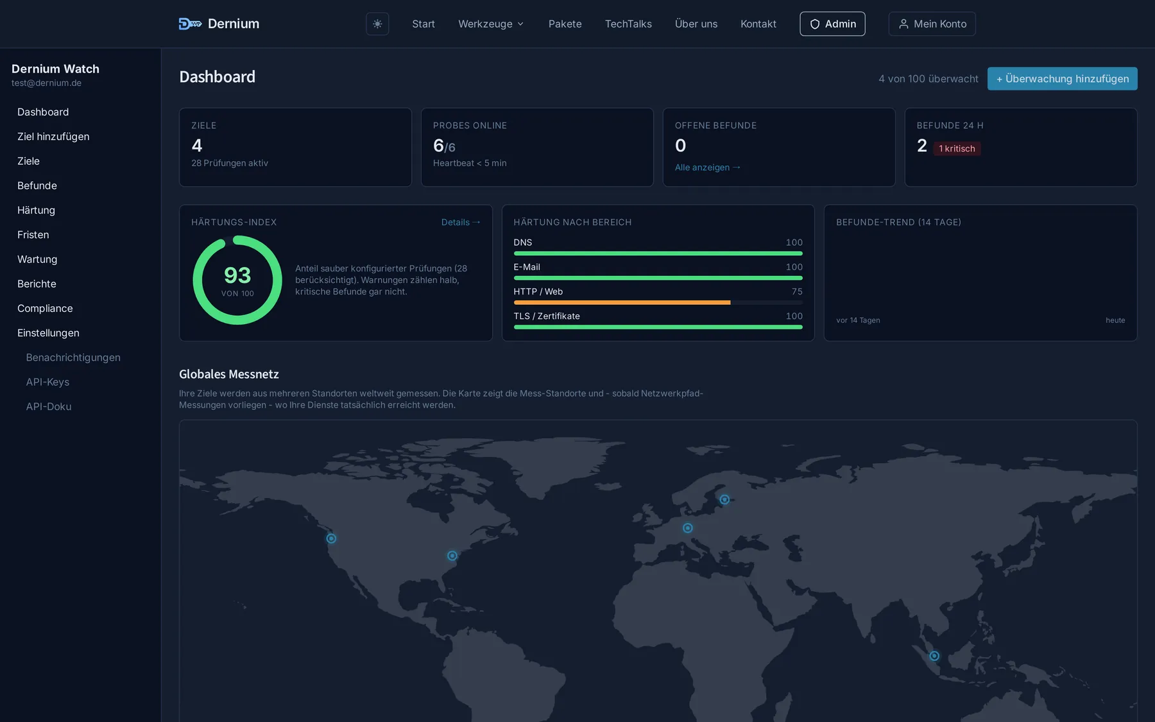The width and height of the screenshot is (1155, 722).
Task: Click the Southeast Asia probe marker
Action: click(x=934, y=656)
